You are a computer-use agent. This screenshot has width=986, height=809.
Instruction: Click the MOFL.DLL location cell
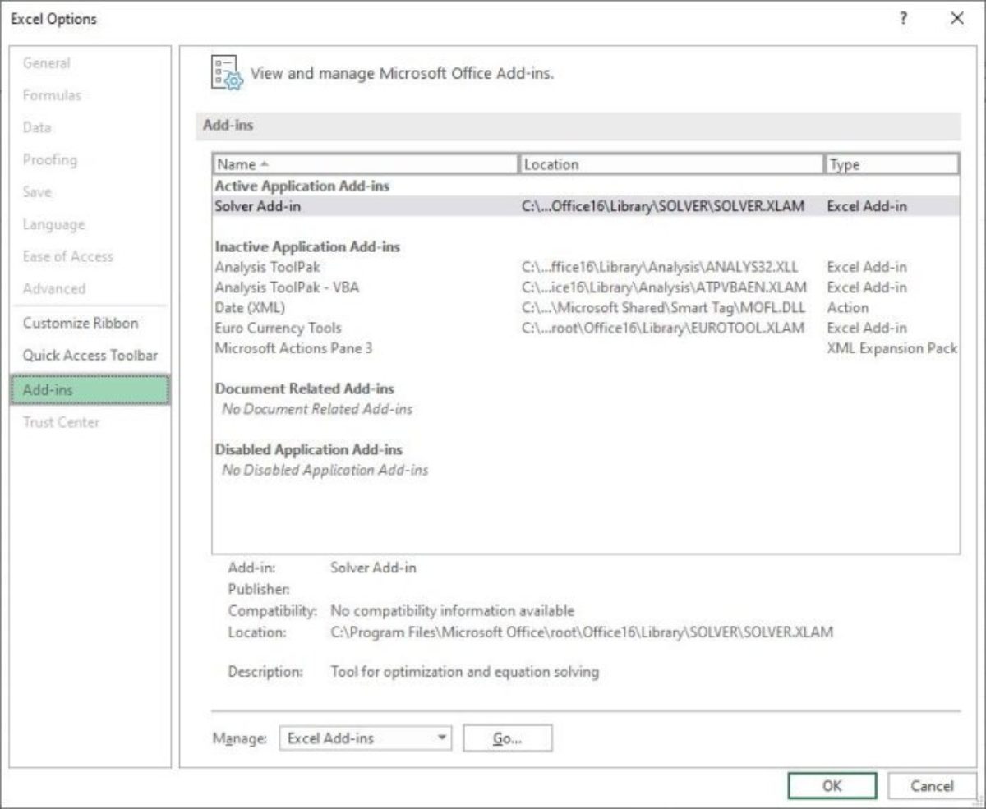(x=663, y=307)
